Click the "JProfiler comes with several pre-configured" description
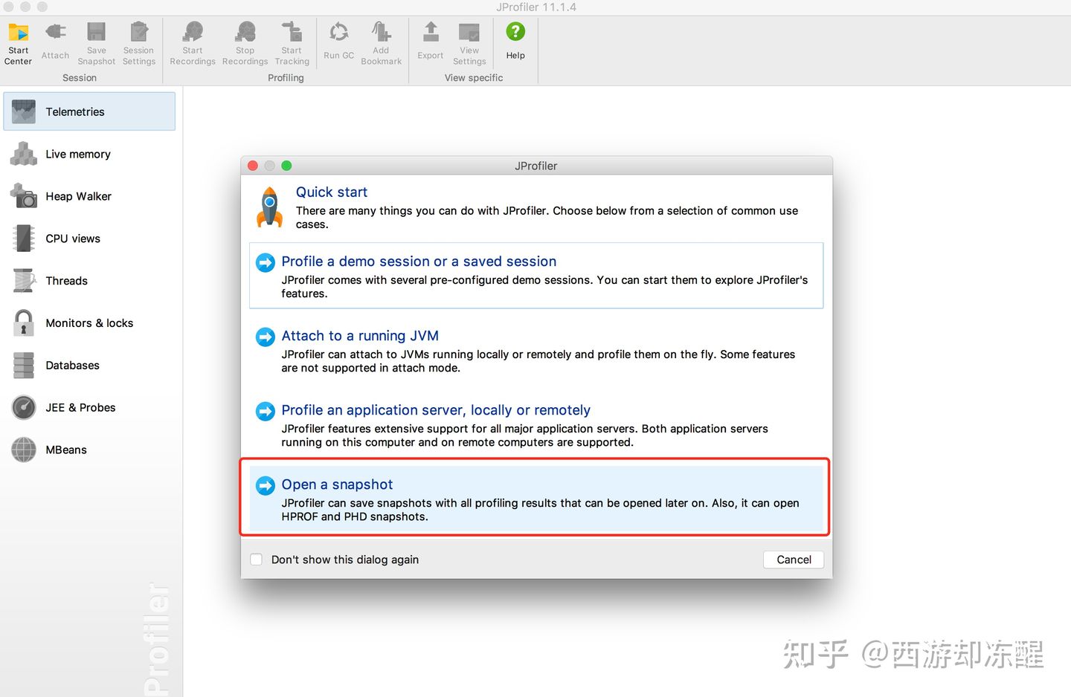Screen dimensions: 1071x697 point(544,287)
